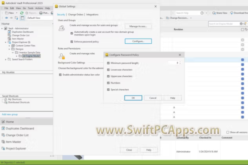Image resolution: width=248 pixels, height=165 pixels.
Task: Click the green Refresh icon in the toolbar
Action: coord(22,13)
